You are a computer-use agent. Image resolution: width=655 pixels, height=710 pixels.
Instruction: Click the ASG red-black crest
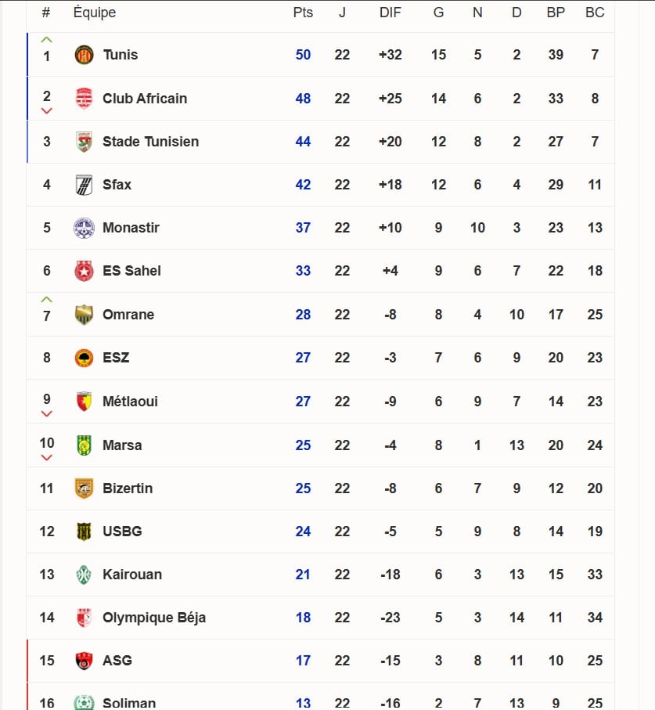click(84, 661)
